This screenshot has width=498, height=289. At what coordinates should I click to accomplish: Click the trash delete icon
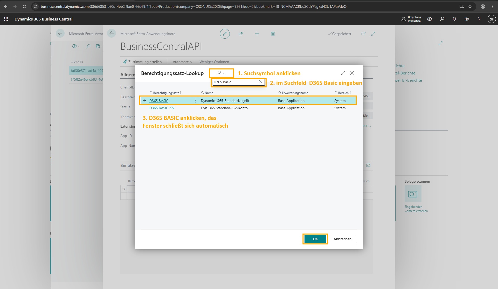click(x=273, y=34)
